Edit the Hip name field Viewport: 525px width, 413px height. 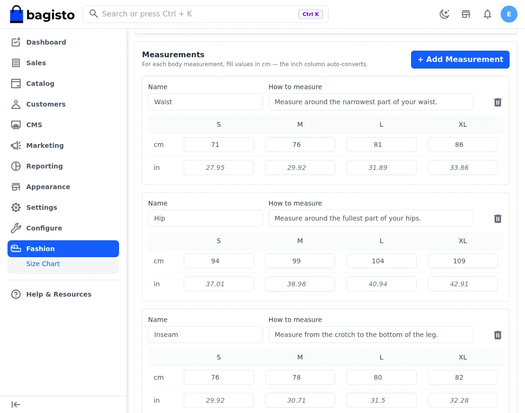click(205, 218)
